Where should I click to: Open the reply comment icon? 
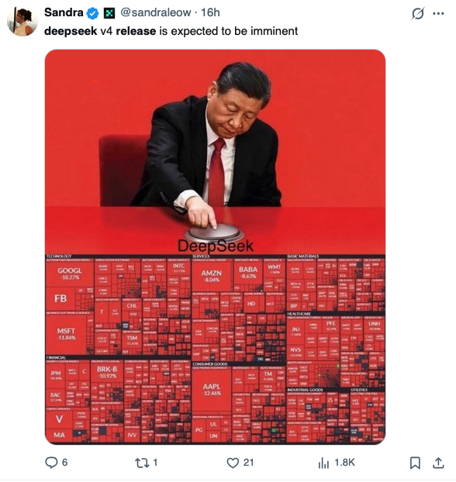tap(51, 463)
